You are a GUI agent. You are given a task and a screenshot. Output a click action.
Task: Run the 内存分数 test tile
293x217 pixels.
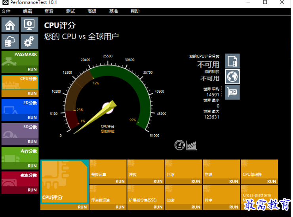[x=20, y=158]
